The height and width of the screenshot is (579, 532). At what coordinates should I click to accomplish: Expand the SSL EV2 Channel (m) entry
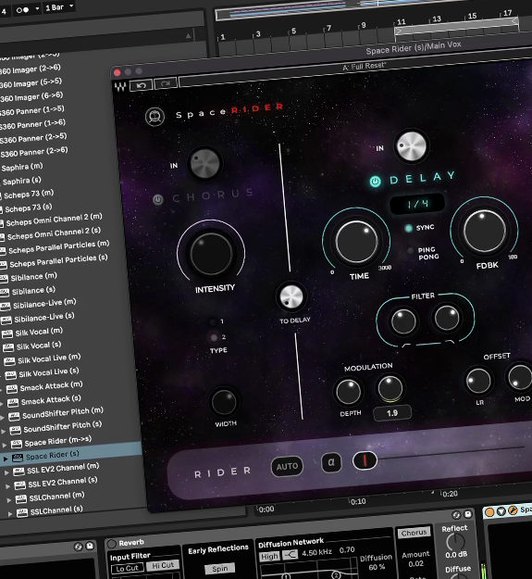click(x=6, y=472)
